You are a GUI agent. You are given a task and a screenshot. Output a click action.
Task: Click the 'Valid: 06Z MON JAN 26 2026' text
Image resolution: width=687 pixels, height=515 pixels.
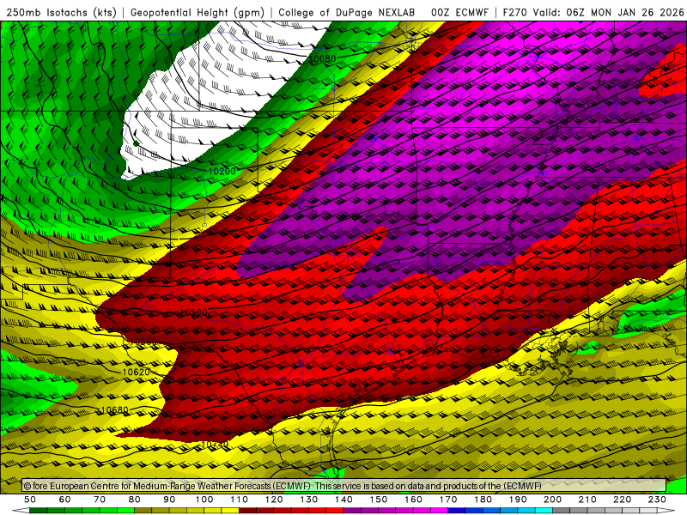click(608, 12)
